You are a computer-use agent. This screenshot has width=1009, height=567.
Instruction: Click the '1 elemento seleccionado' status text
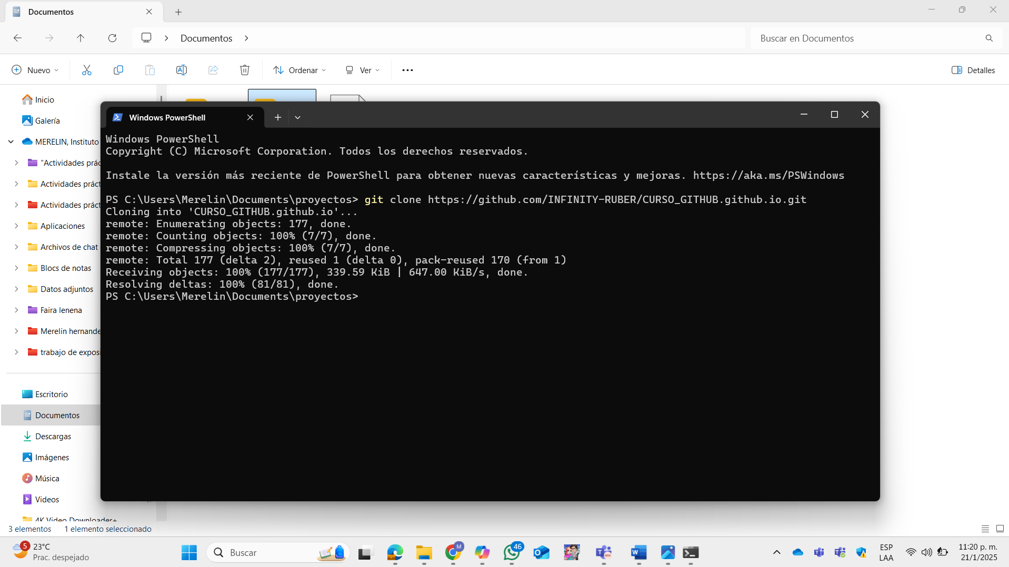108,529
